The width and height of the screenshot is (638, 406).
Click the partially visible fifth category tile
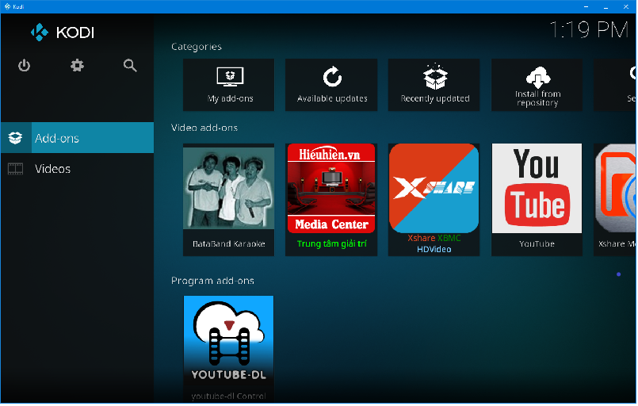click(x=616, y=84)
